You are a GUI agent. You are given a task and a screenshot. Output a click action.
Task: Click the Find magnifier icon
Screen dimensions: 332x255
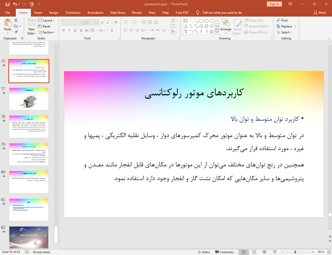279,20
